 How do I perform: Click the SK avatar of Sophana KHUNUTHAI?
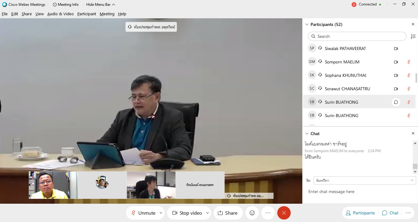coord(312,75)
